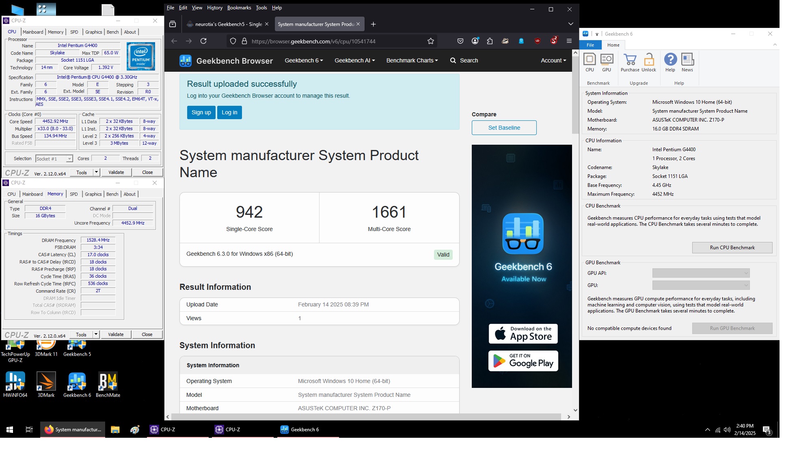812x456 pixels.
Task: Open the GPU API combo box
Action: (701, 273)
